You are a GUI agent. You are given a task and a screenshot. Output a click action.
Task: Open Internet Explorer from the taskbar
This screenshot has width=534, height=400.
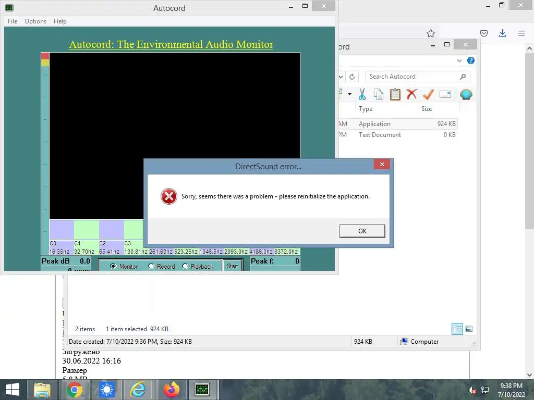click(x=138, y=390)
